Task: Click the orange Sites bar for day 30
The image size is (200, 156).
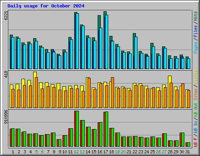Action: coord(183,96)
